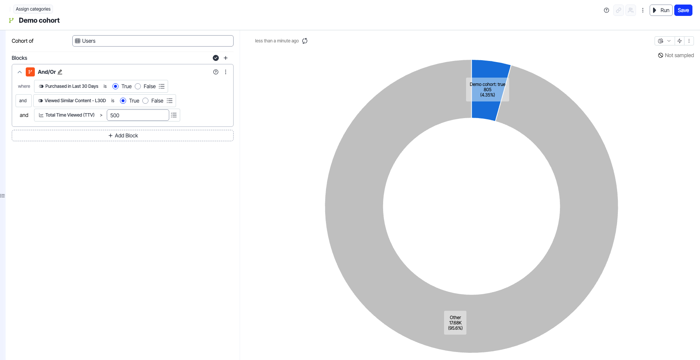This screenshot has height=360, width=700.
Task: Edit the And/Or block name pencil
Action: 60,72
